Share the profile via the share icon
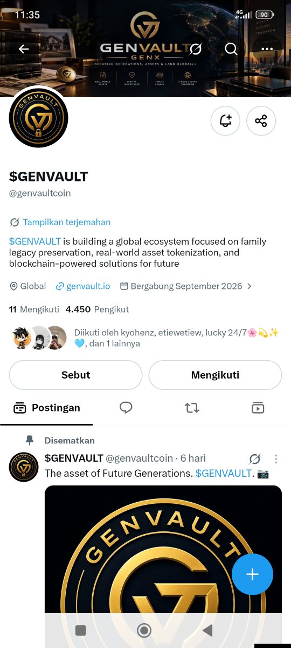The height and width of the screenshot is (648, 291). click(261, 121)
